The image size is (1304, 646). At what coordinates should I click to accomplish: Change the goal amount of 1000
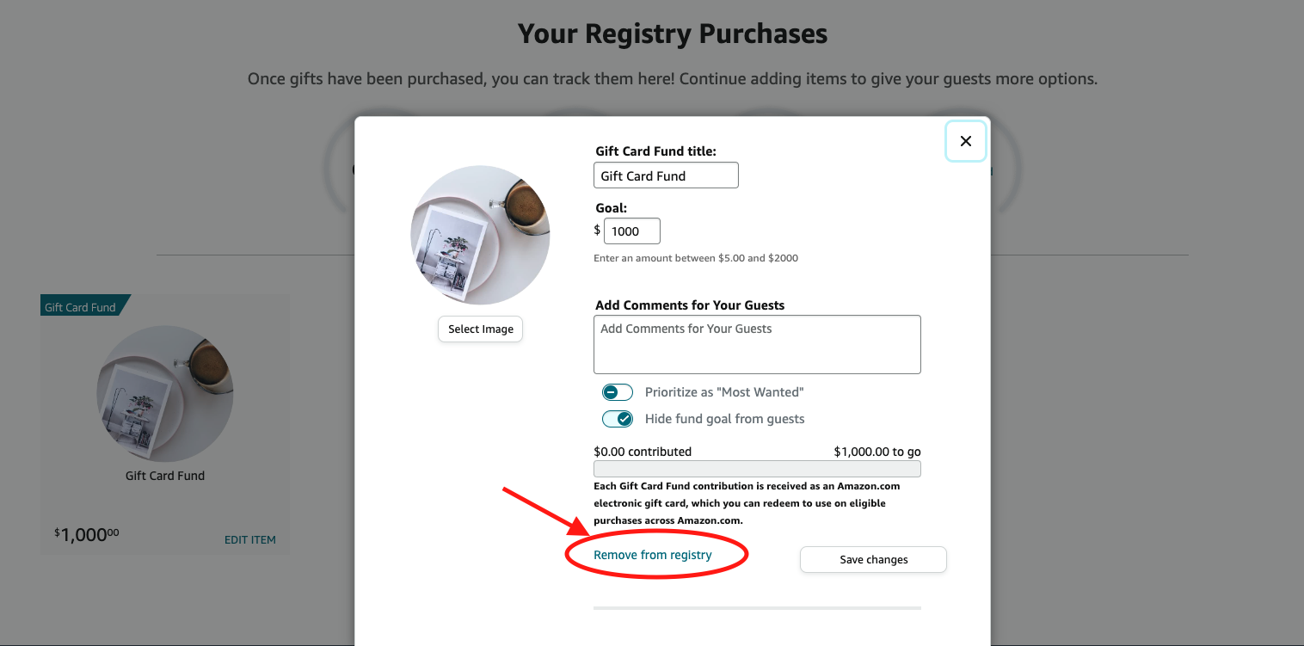[631, 231]
